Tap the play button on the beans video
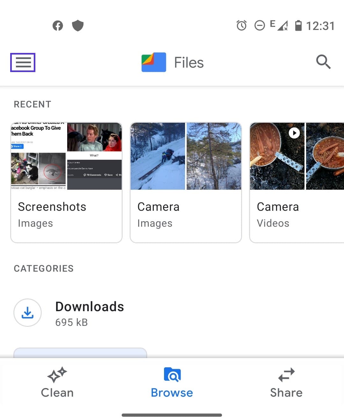 [294, 133]
